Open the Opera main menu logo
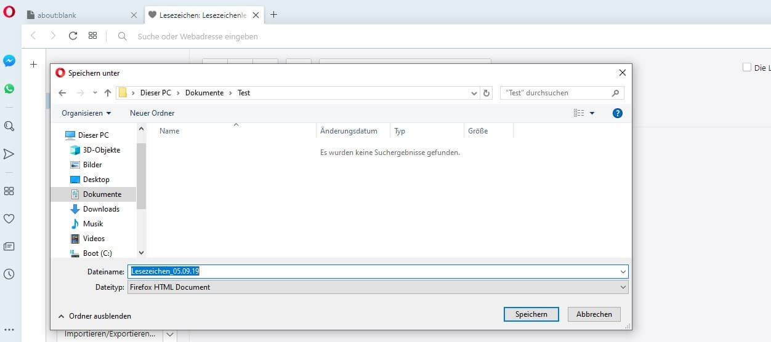The height and width of the screenshot is (342, 771). tap(9, 11)
